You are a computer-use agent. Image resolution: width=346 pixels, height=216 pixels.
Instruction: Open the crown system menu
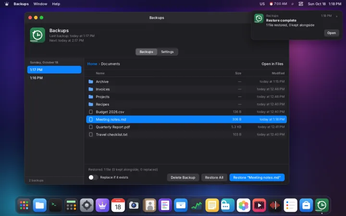[7, 4]
